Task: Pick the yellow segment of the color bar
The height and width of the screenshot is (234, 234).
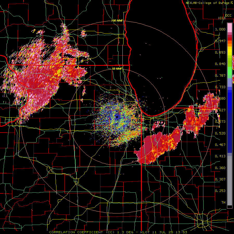Action: [230, 51]
